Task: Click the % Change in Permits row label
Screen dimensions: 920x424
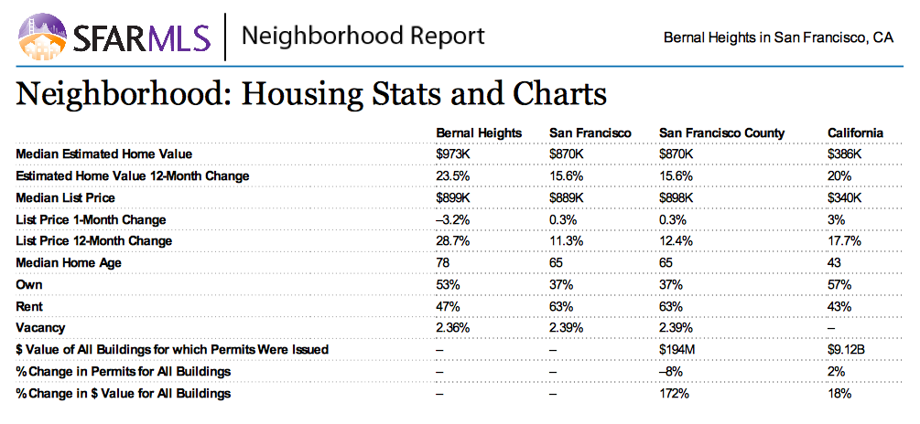Action: (x=124, y=371)
